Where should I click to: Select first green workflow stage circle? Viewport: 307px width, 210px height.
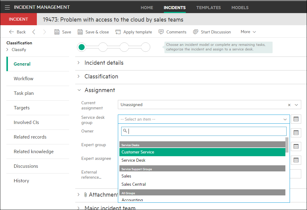tap(82, 47)
